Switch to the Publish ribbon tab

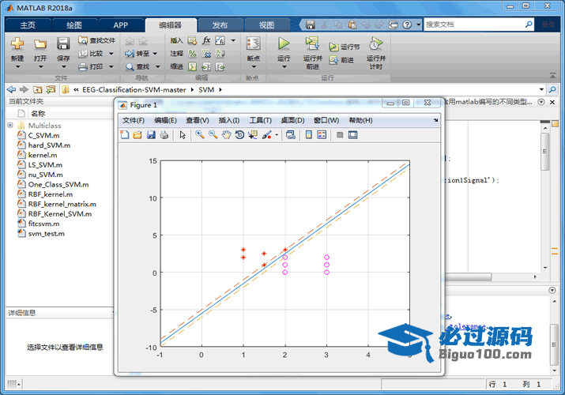coord(220,24)
